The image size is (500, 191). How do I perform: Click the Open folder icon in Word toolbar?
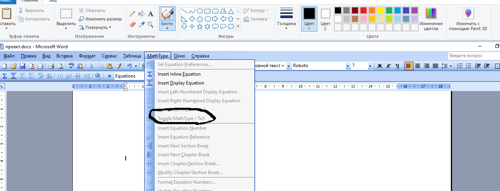tap(14, 66)
